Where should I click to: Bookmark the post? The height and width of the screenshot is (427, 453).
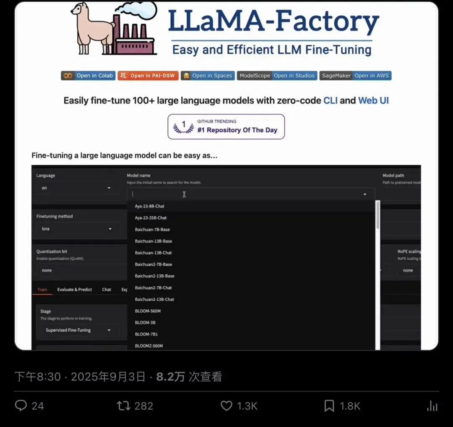[329, 406]
